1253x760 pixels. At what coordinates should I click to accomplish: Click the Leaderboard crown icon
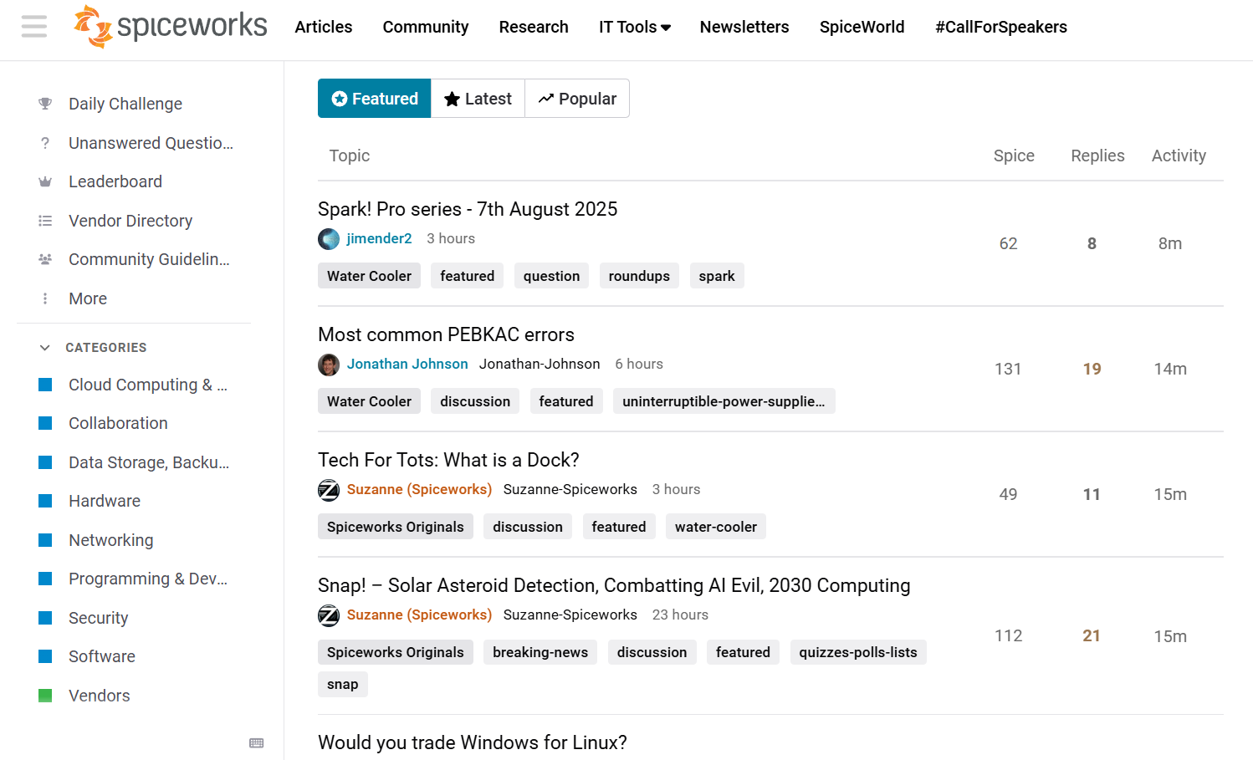[x=45, y=181]
